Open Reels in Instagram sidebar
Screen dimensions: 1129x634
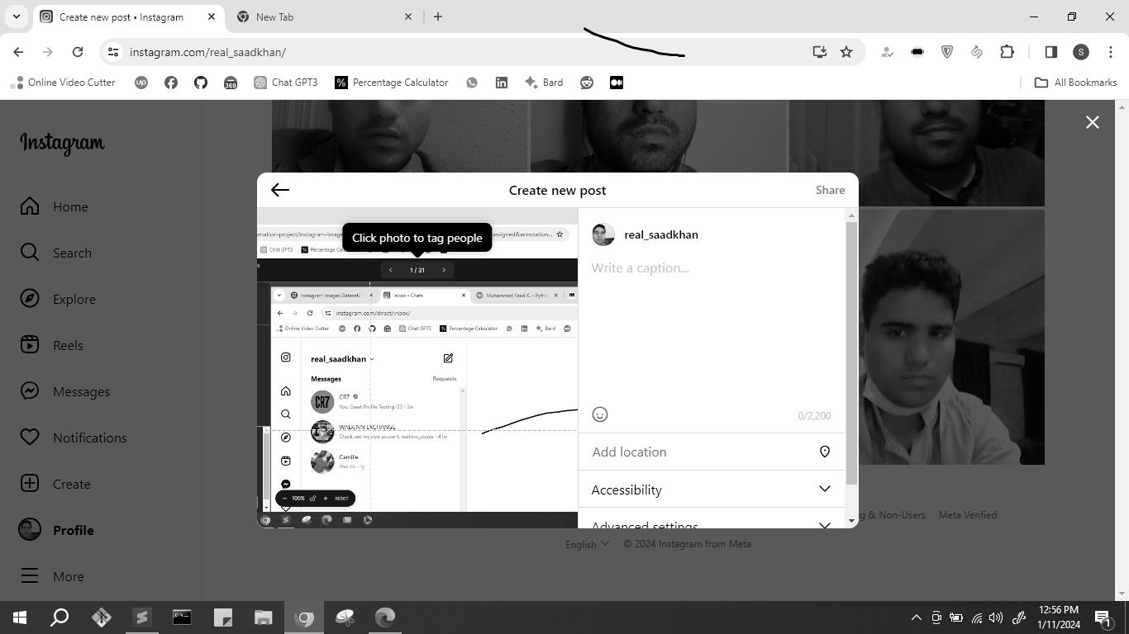(51, 345)
